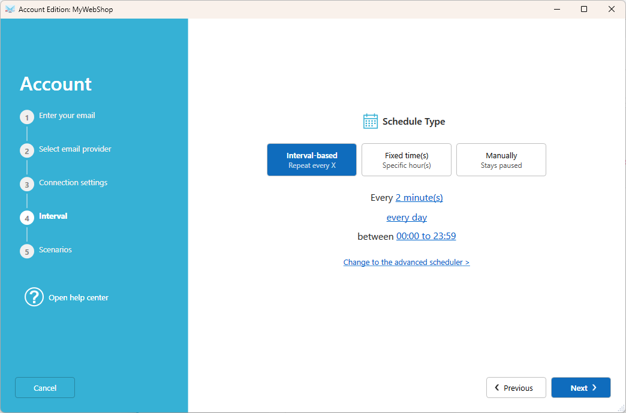626x413 pixels.
Task: Go back with the Previous button
Action: [516, 387]
